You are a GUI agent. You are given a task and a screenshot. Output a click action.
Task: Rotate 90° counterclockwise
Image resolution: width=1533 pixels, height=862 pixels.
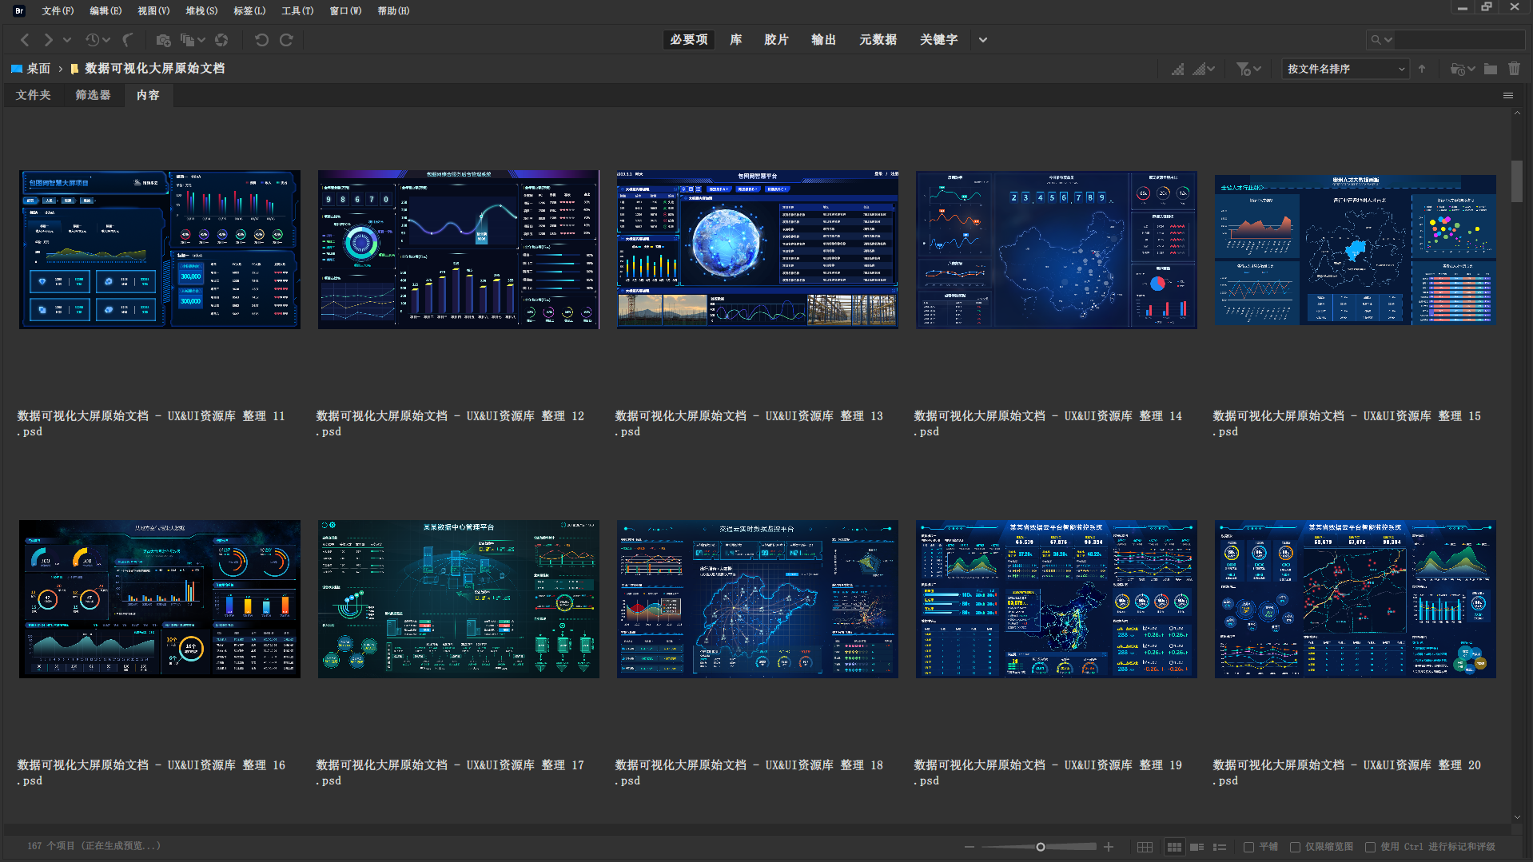click(x=261, y=40)
